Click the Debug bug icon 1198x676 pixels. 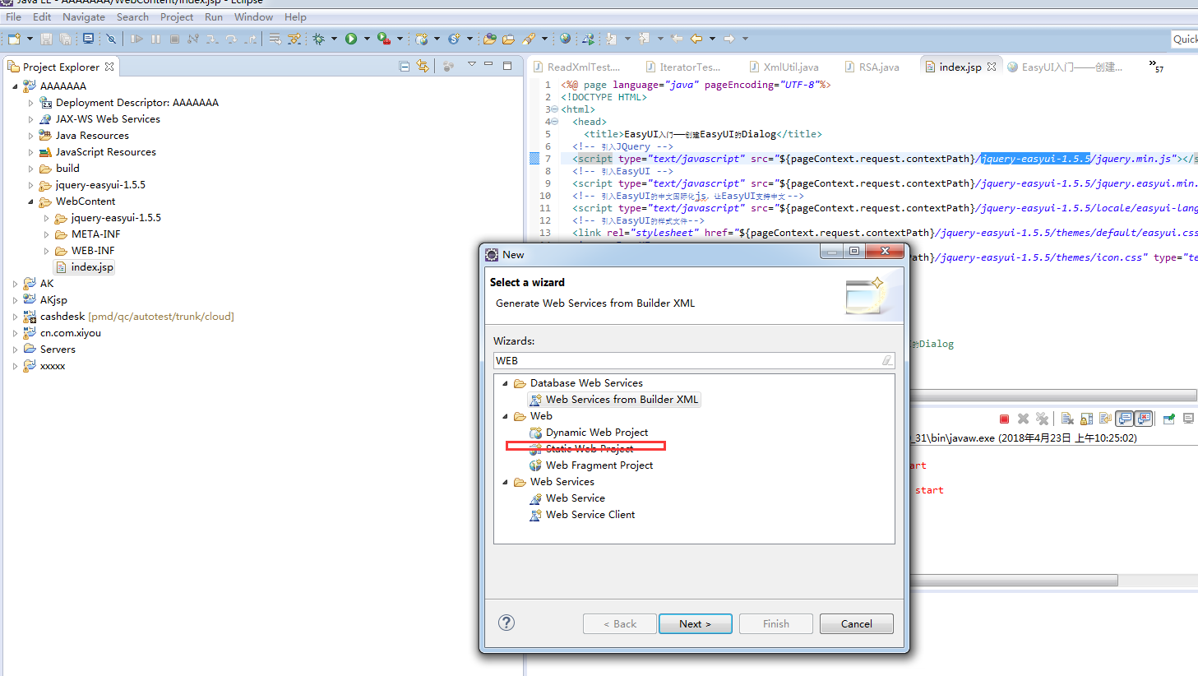[x=318, y=39]
